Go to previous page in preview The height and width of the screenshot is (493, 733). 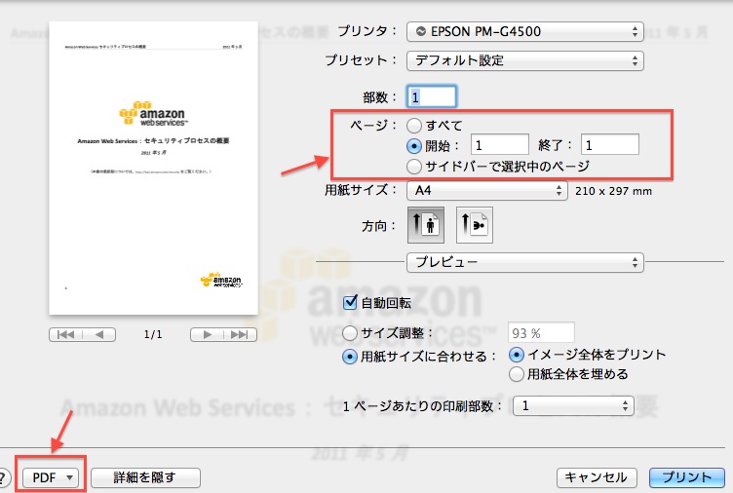tap(99, 334)
